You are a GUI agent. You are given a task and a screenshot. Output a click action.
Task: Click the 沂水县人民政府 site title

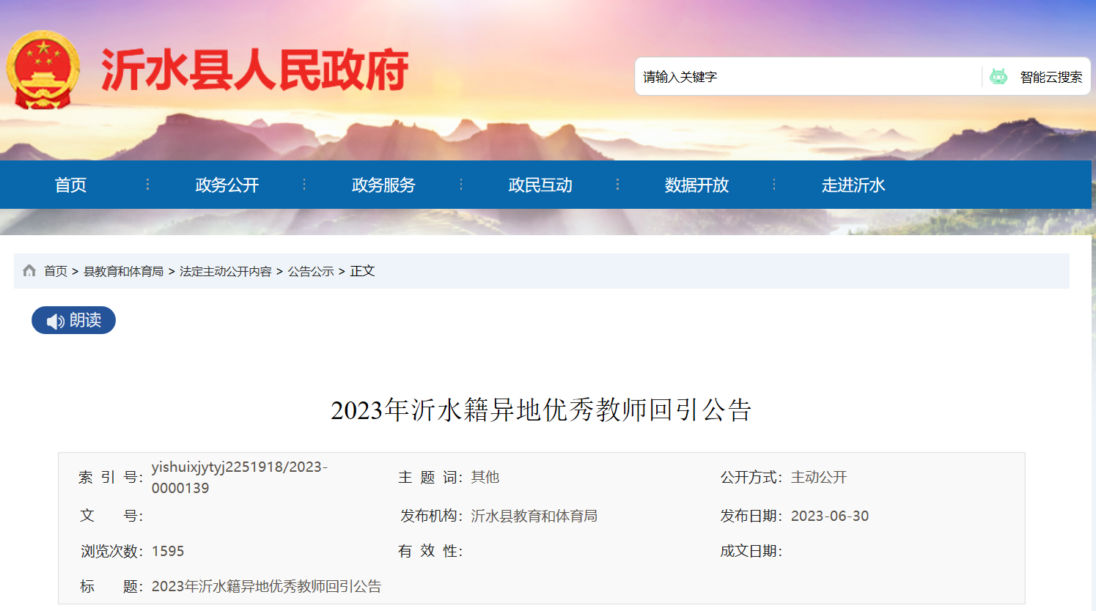254,71
